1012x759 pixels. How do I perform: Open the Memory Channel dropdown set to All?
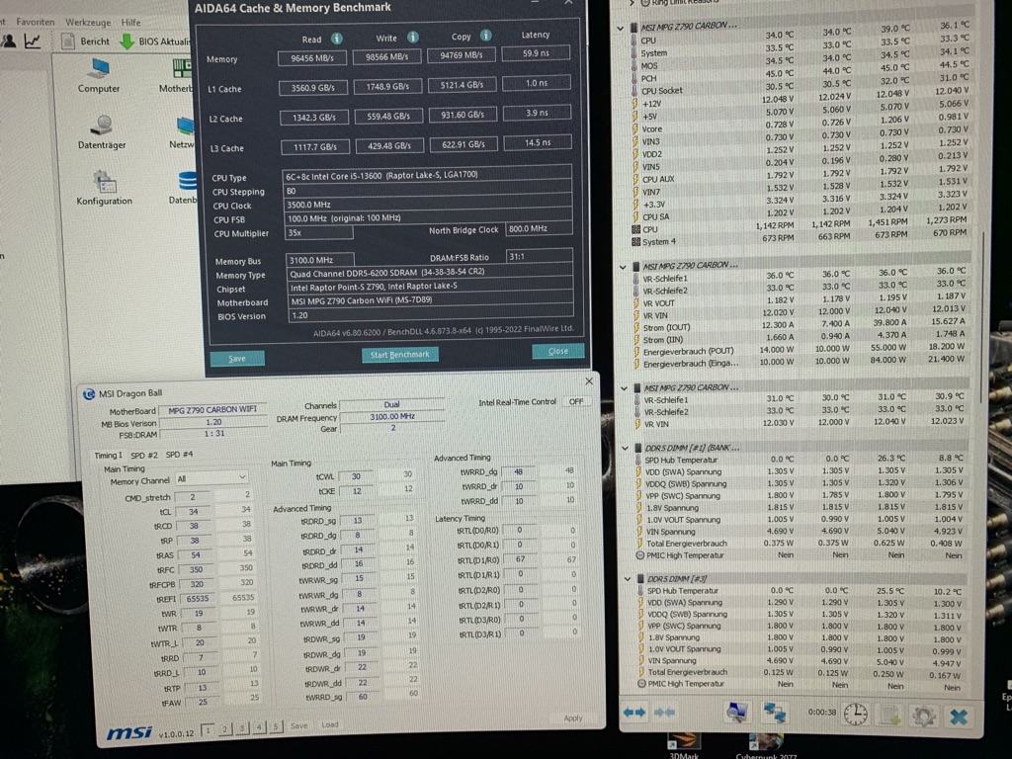pos(211,478)
